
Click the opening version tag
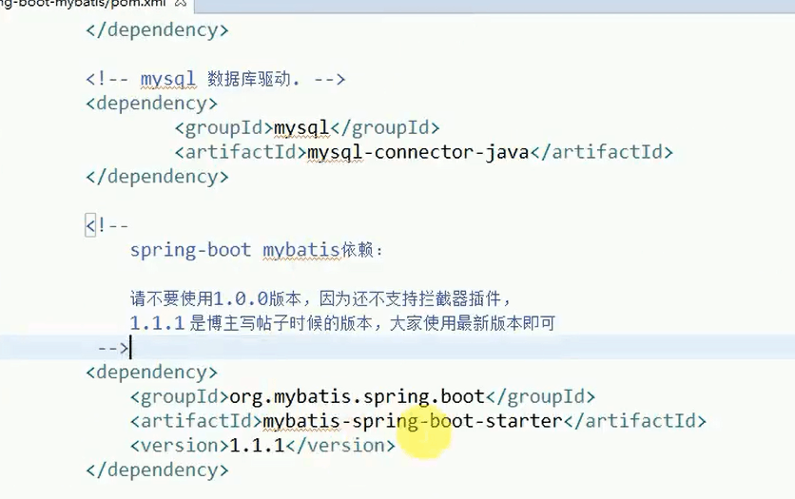tap(180, 446)
